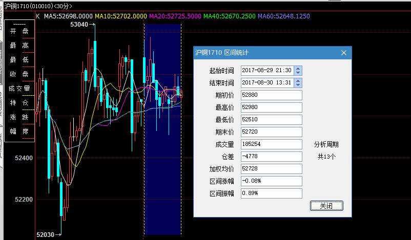Screen dimensions: 411x240
Task: Click the 关闭 button in the dialog
Action: (326, 206)
